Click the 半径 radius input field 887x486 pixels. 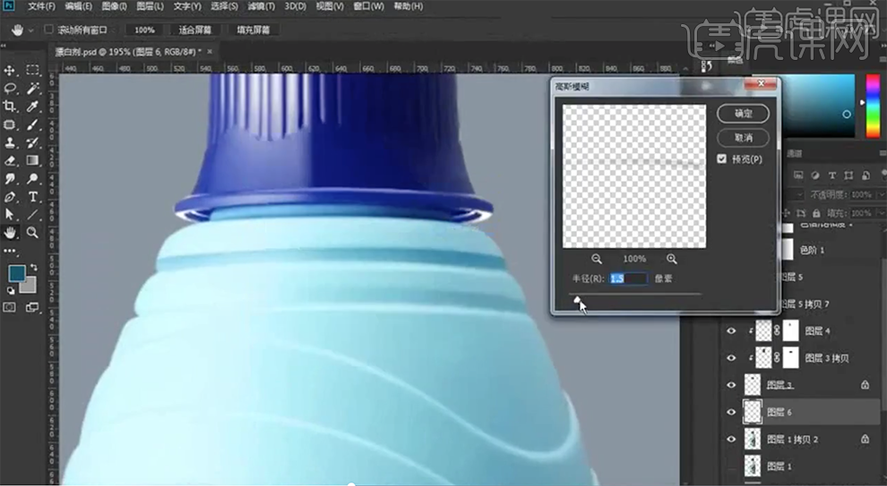628,279
